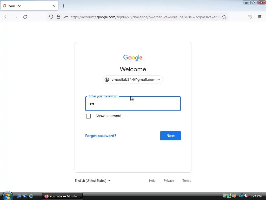Click the Google logo
The width and height of the screenshot is (266, 200).
pyautogui.click(x=133, y=58)
